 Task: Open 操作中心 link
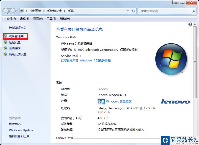(15, 124)
